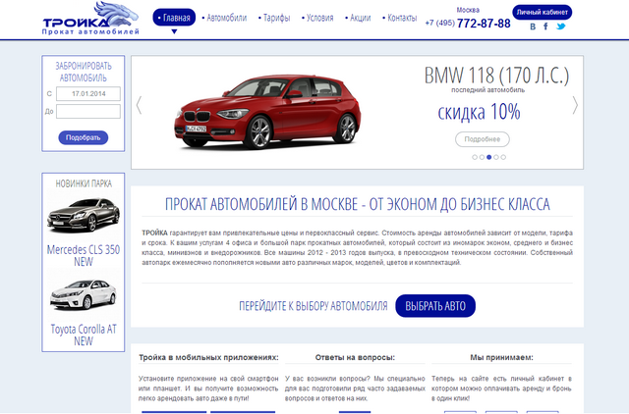Viewport: 629px width, 414px height.
Task: Click ПЕРЕЙДИТЕ К ВЫБОРУ АВТОМОБИЛЯ text
Action: (x=314, y=306)
